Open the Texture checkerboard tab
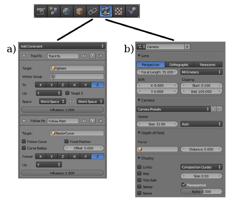 (x=119, y=11)
